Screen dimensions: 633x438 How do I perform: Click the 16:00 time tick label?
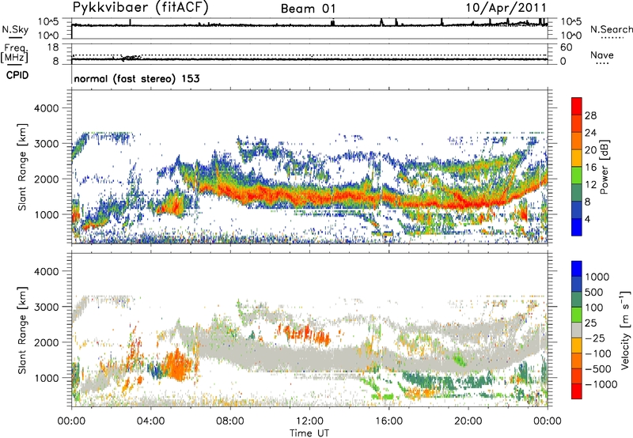tap(389, 421)
